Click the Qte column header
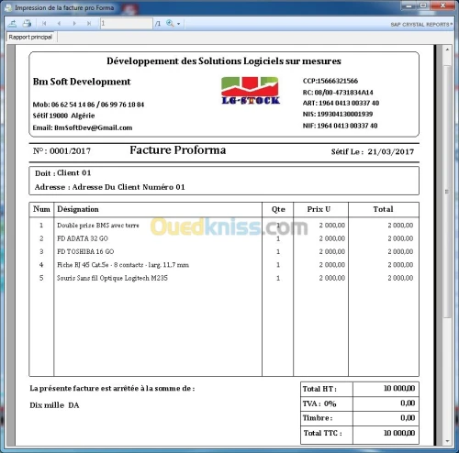 pyautogui.click(x=278, y=209)
